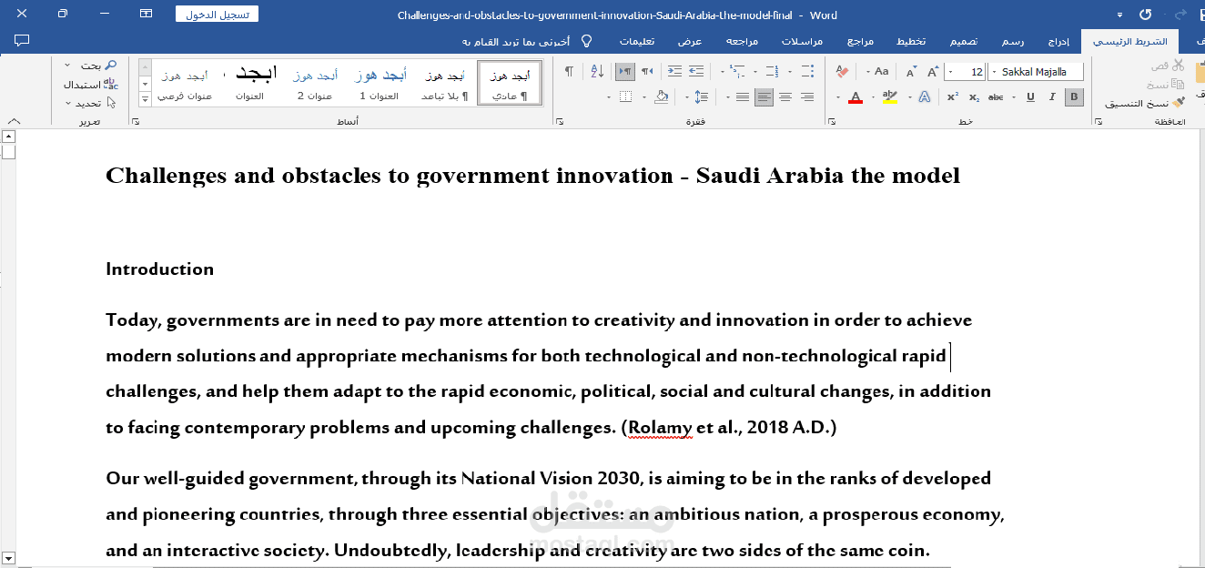Click the Replace (استبدال) icon

[111, 84]
